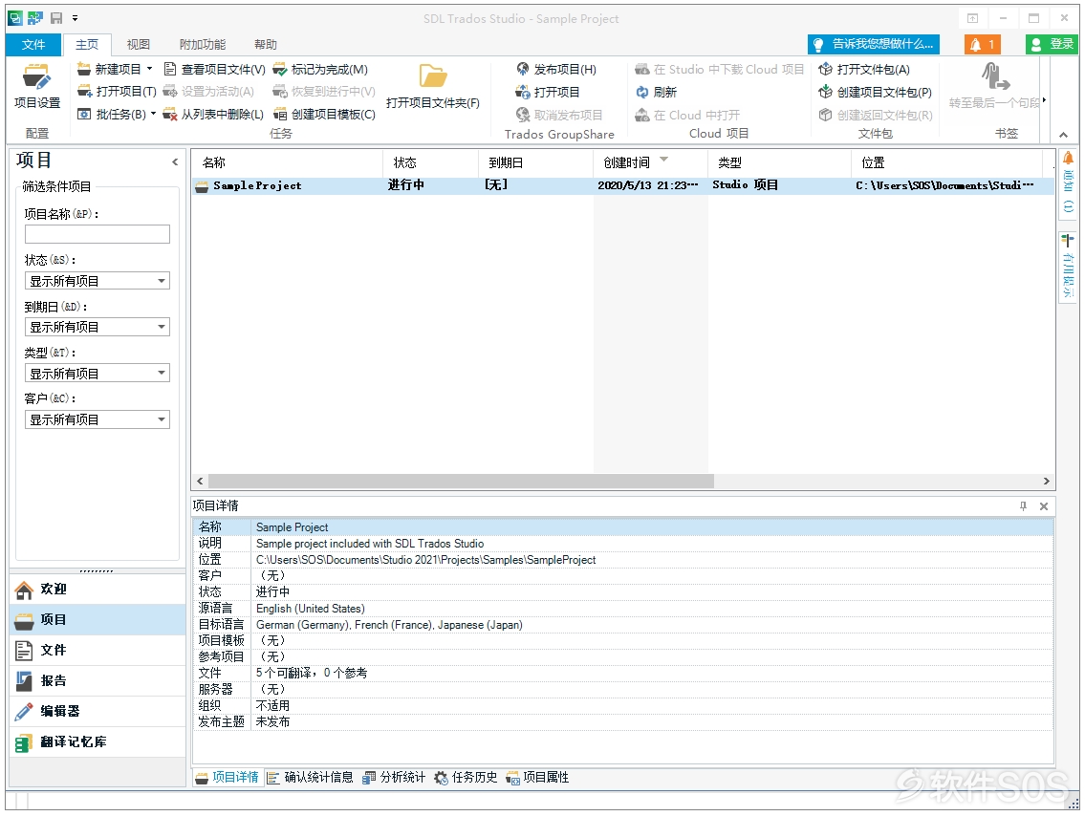Click 打开项目 in Trados GroupShare group
Screen dimensions: 1085x816
tap(548, 92)
